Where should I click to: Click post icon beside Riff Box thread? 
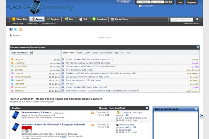pyautogui.click(x=63, y=83)
